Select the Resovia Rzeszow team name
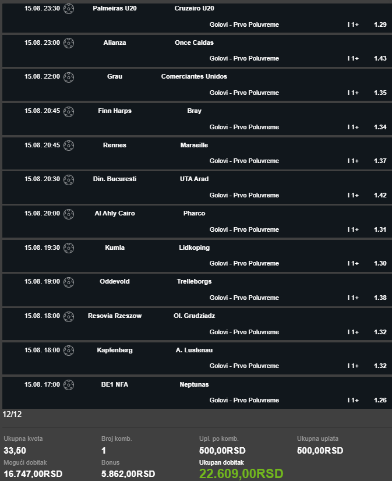The width and height of the screenshot is (392, 481). pos(115,316)
